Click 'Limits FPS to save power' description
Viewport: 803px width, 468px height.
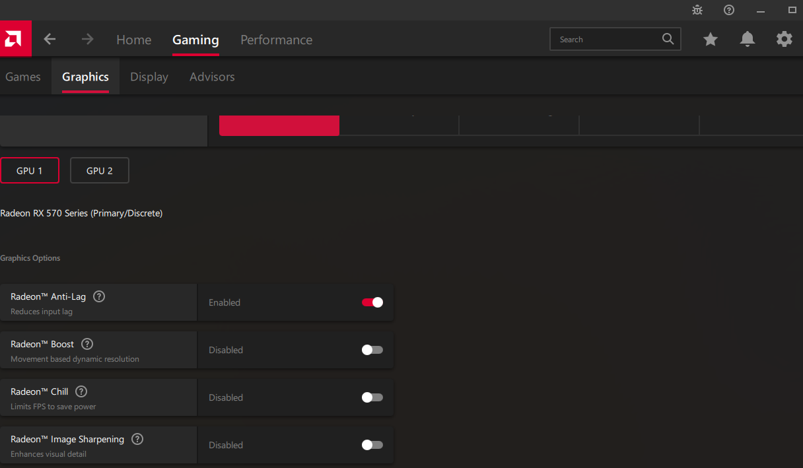coord(53,407)
